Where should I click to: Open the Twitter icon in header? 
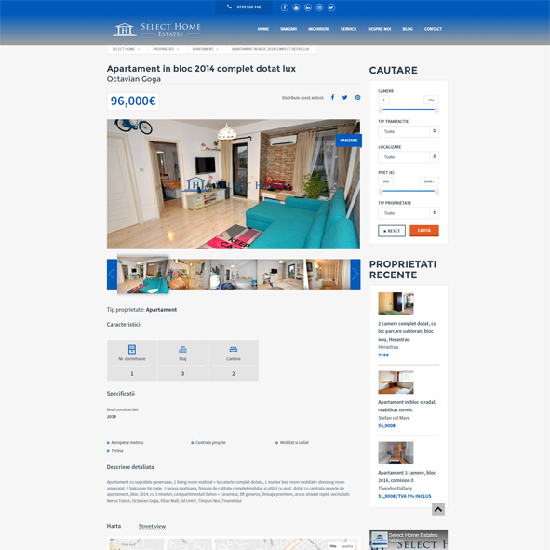[331, 7]
